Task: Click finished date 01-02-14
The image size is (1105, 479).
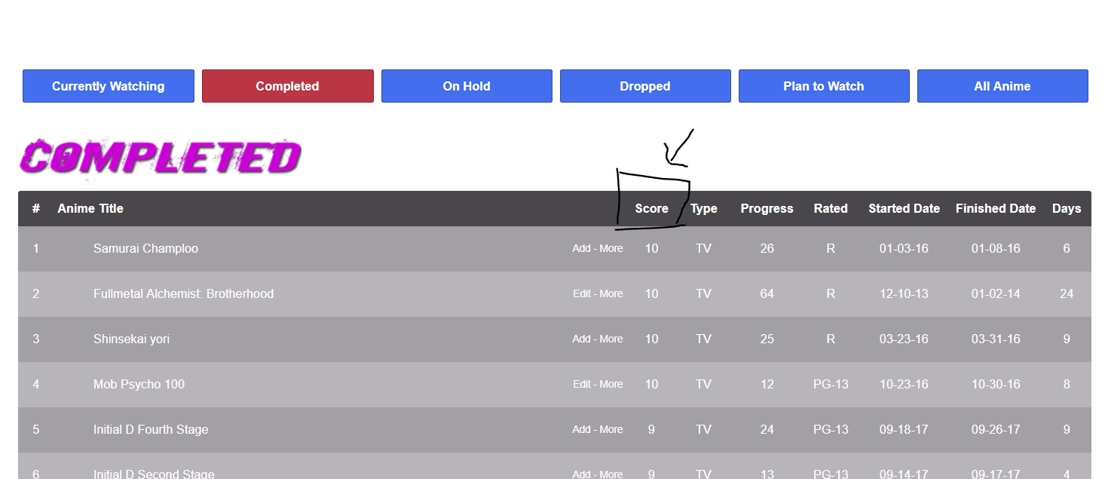Action: click(996, 293)
